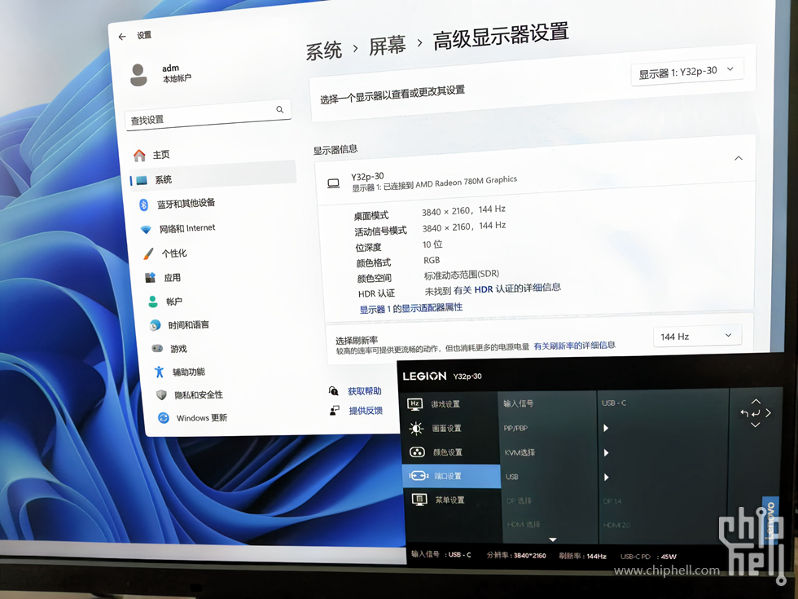Open the 144 Hz refresh rate dropdown
798x599 pixels.
coord(697,336)
